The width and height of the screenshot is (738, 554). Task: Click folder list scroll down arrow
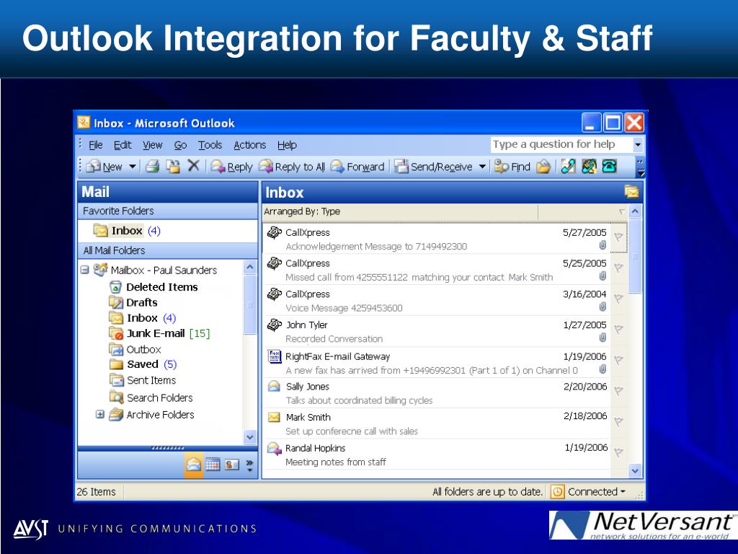tap(250, 437)
